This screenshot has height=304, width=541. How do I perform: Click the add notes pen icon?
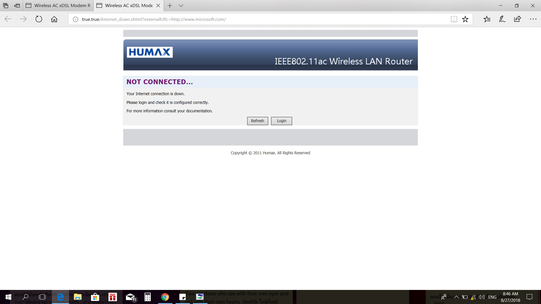point(502,19)
